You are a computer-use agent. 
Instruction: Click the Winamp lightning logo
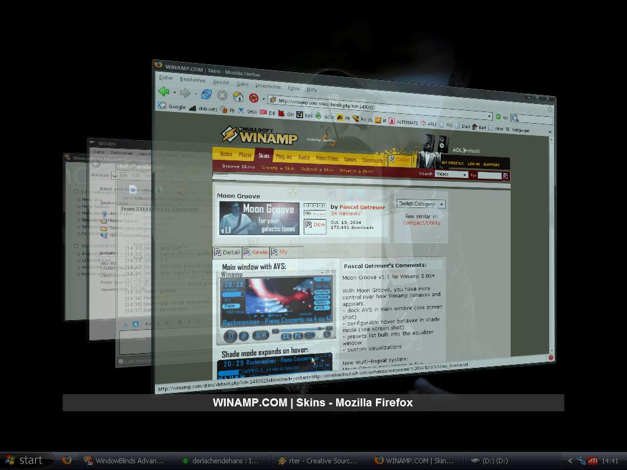(230, 134)
